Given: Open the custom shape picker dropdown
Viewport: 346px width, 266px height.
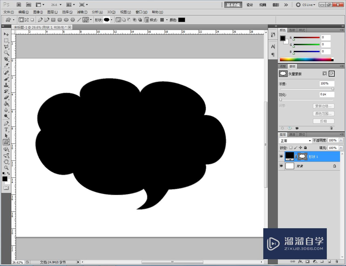Looking at the screenshot, I should [111, 20].
